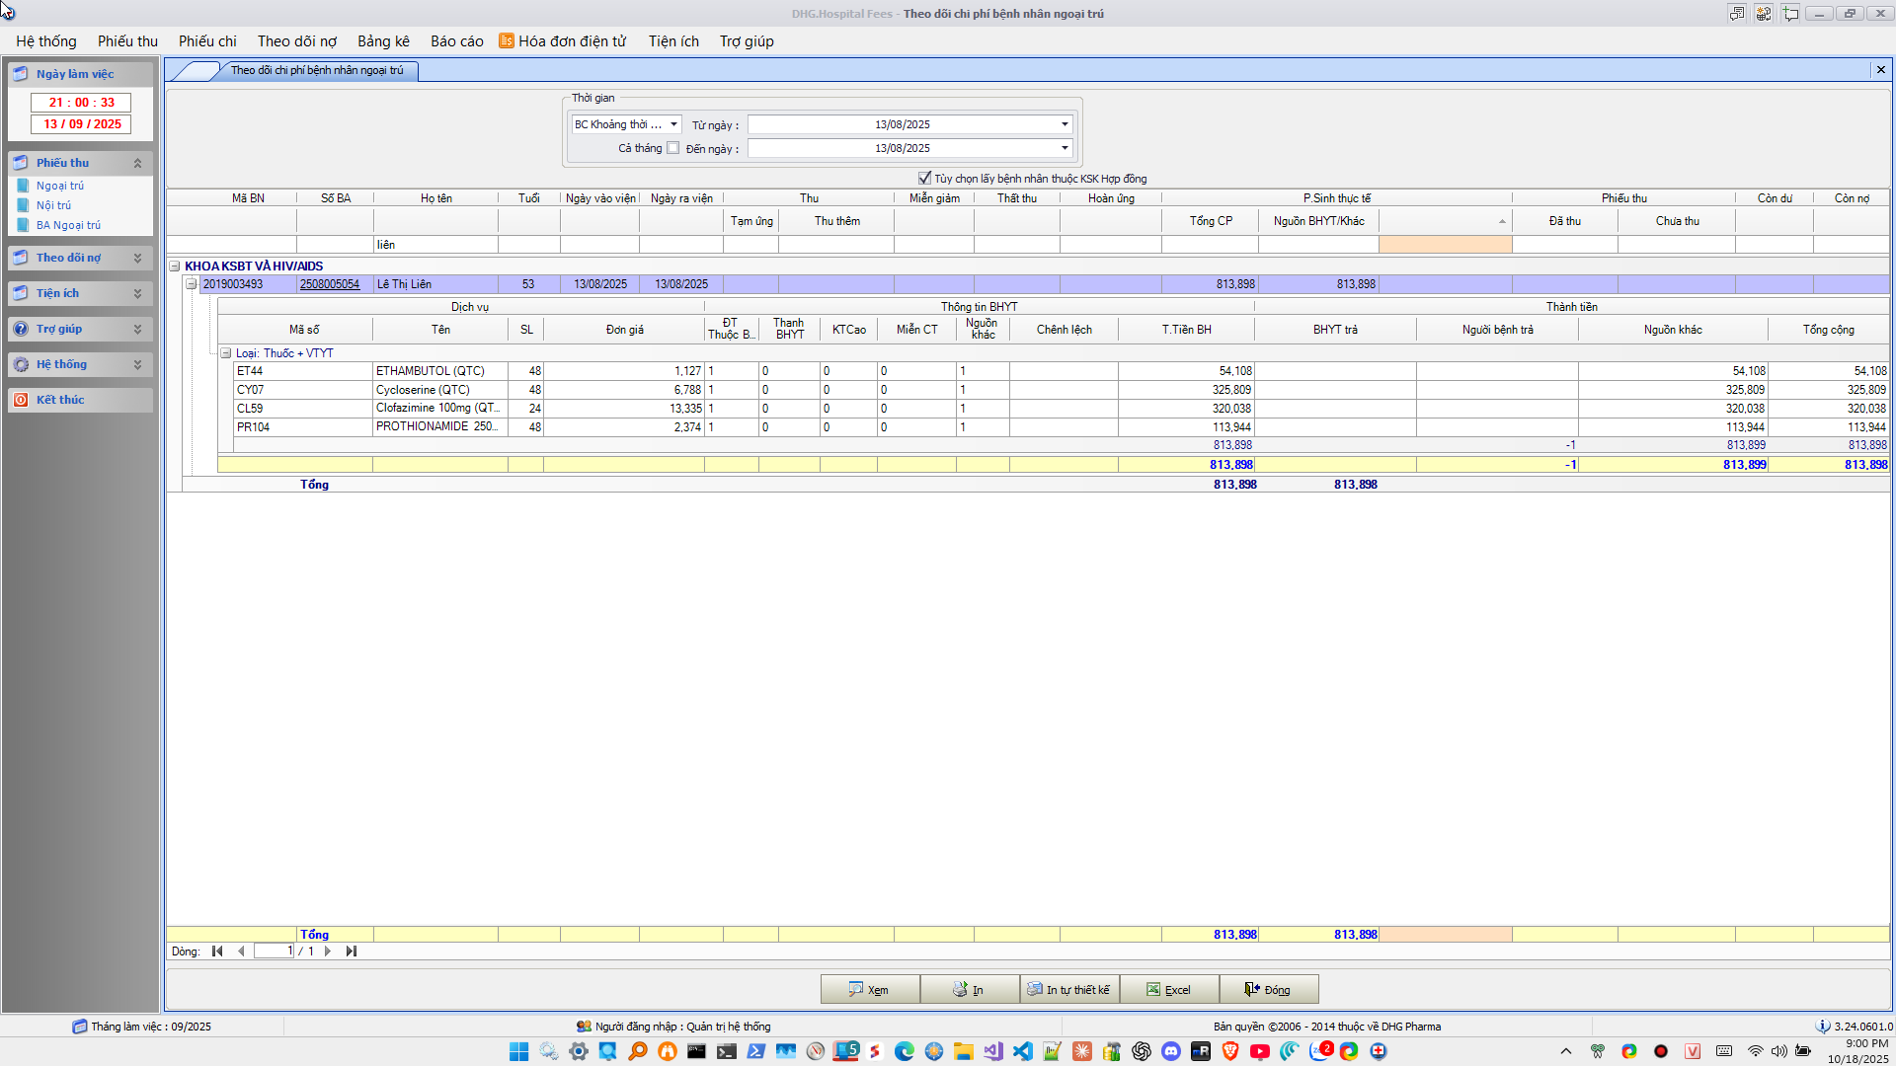This screenshot has width=1896, height=1066.
Task: Click the Ngoại trú receipt icon in sidebar
Action: pos(23,186)
